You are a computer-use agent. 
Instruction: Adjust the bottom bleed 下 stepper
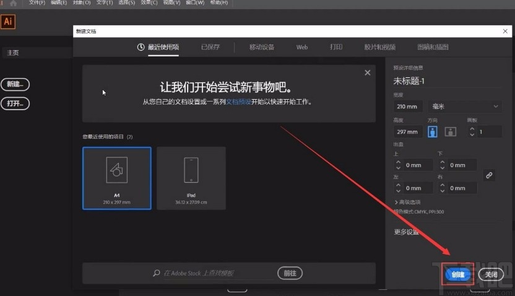click(x=442, y=165)
